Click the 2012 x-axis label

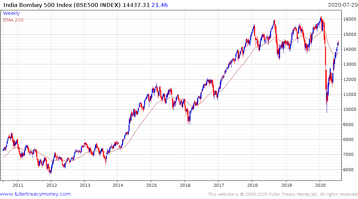pos(52,185)
